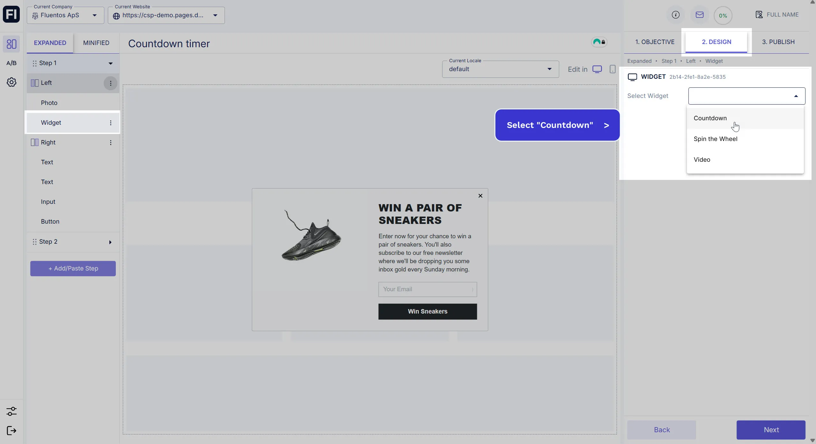Open the Select Widget dropdown
The height and width of the screenshot is (444, 816).
pos(746,96)
